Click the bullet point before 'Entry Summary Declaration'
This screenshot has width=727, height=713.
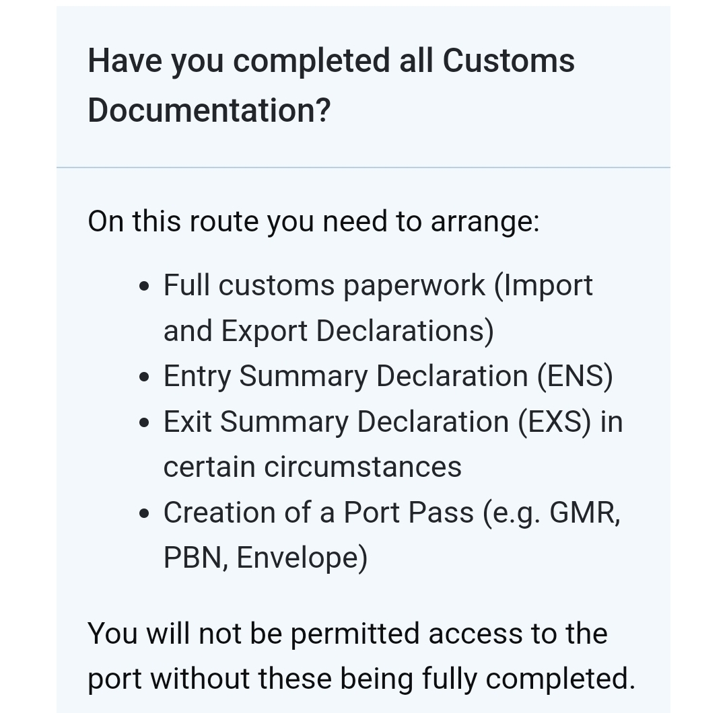tap(143, 377)
